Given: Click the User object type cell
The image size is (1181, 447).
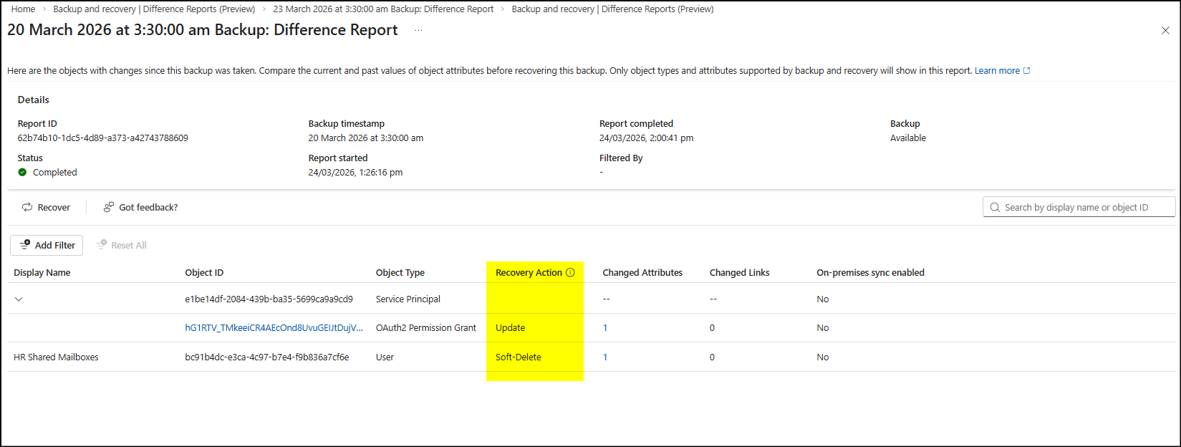Looking at the screenshot, I should point(385,357).
